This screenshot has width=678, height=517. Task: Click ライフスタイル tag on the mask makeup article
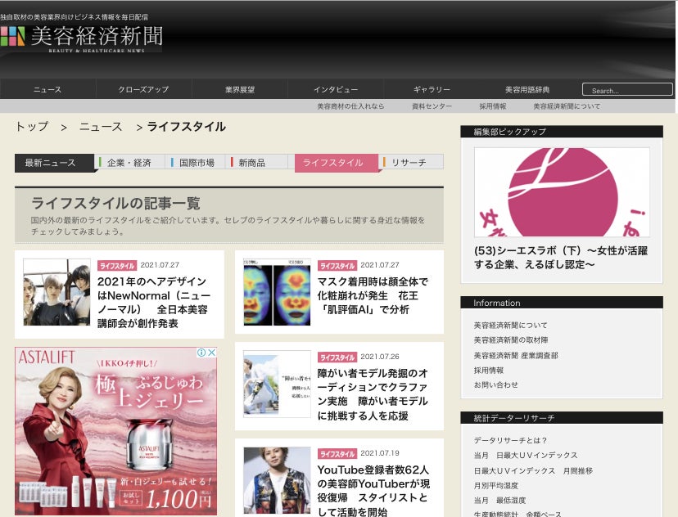[x=337, y=266]
